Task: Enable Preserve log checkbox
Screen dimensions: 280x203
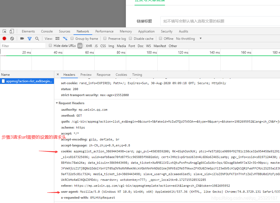Action: [x=105, y=38]
